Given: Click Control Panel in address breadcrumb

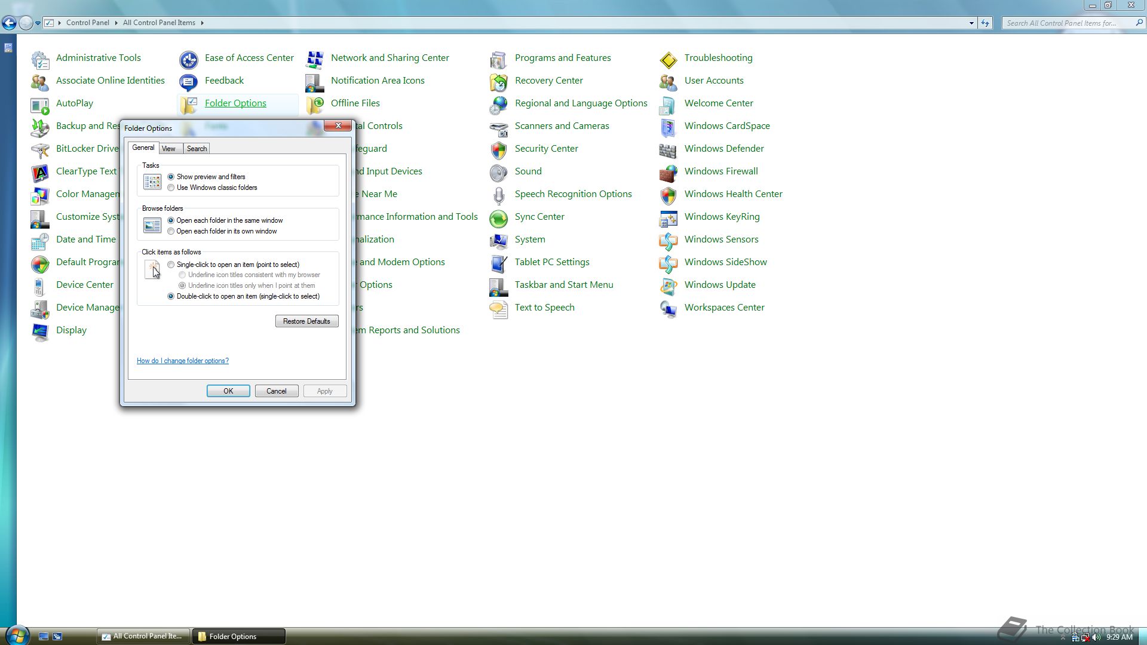Looking at the screenshot, I should (x=88, y=23).
